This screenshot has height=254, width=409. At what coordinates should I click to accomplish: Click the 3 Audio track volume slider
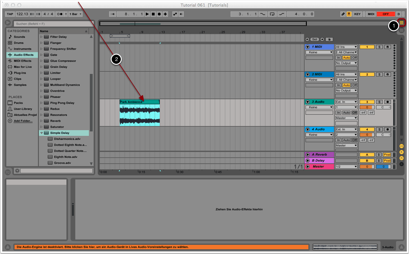coord(367,107)
